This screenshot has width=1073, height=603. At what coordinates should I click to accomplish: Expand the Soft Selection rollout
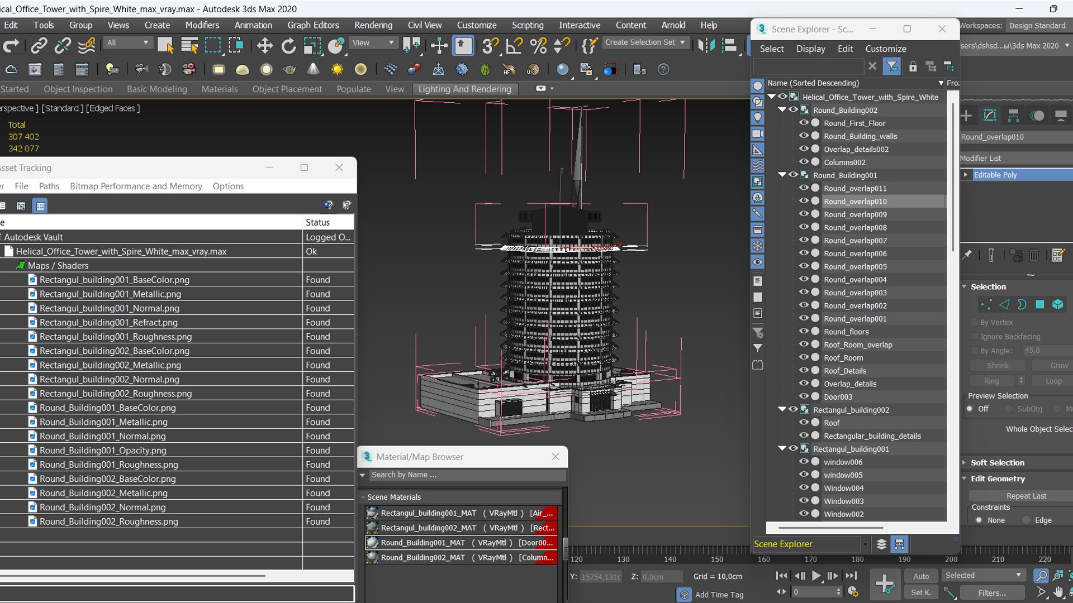point(997,462)
